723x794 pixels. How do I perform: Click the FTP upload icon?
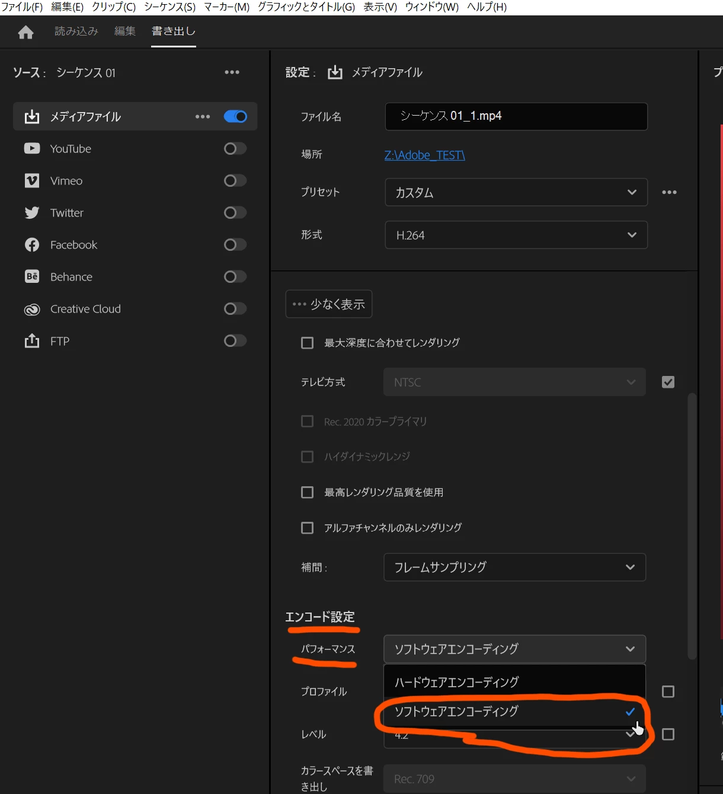[32, 341]
